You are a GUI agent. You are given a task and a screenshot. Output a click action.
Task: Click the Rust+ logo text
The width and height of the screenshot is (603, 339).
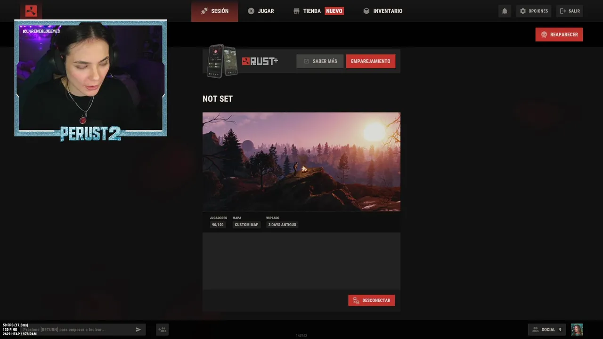click(x=260, y=61)
